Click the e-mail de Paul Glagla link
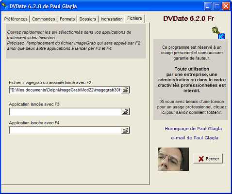The width and height of the screenshot is (232, 194). point(195,138)
